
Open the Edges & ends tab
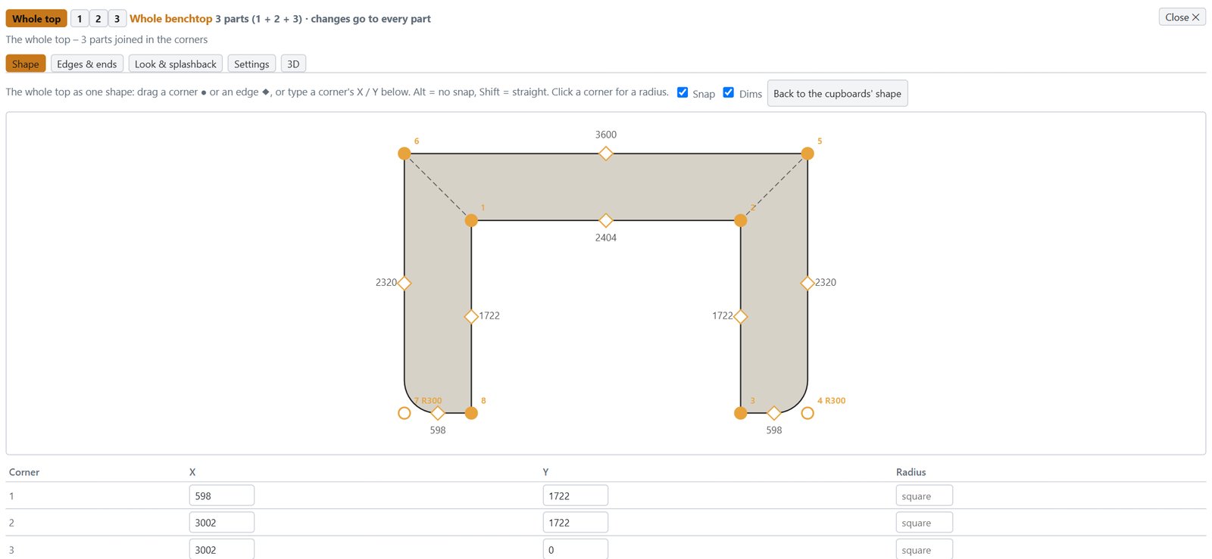[87, 64]
